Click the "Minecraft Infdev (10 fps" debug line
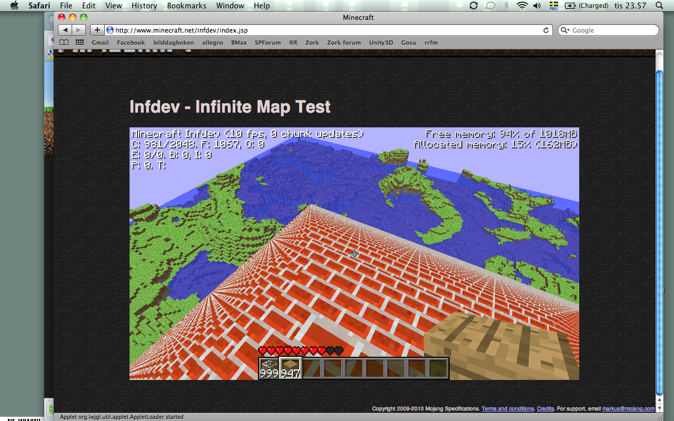Screen dimensions: 674x421 tap(247, 134)
